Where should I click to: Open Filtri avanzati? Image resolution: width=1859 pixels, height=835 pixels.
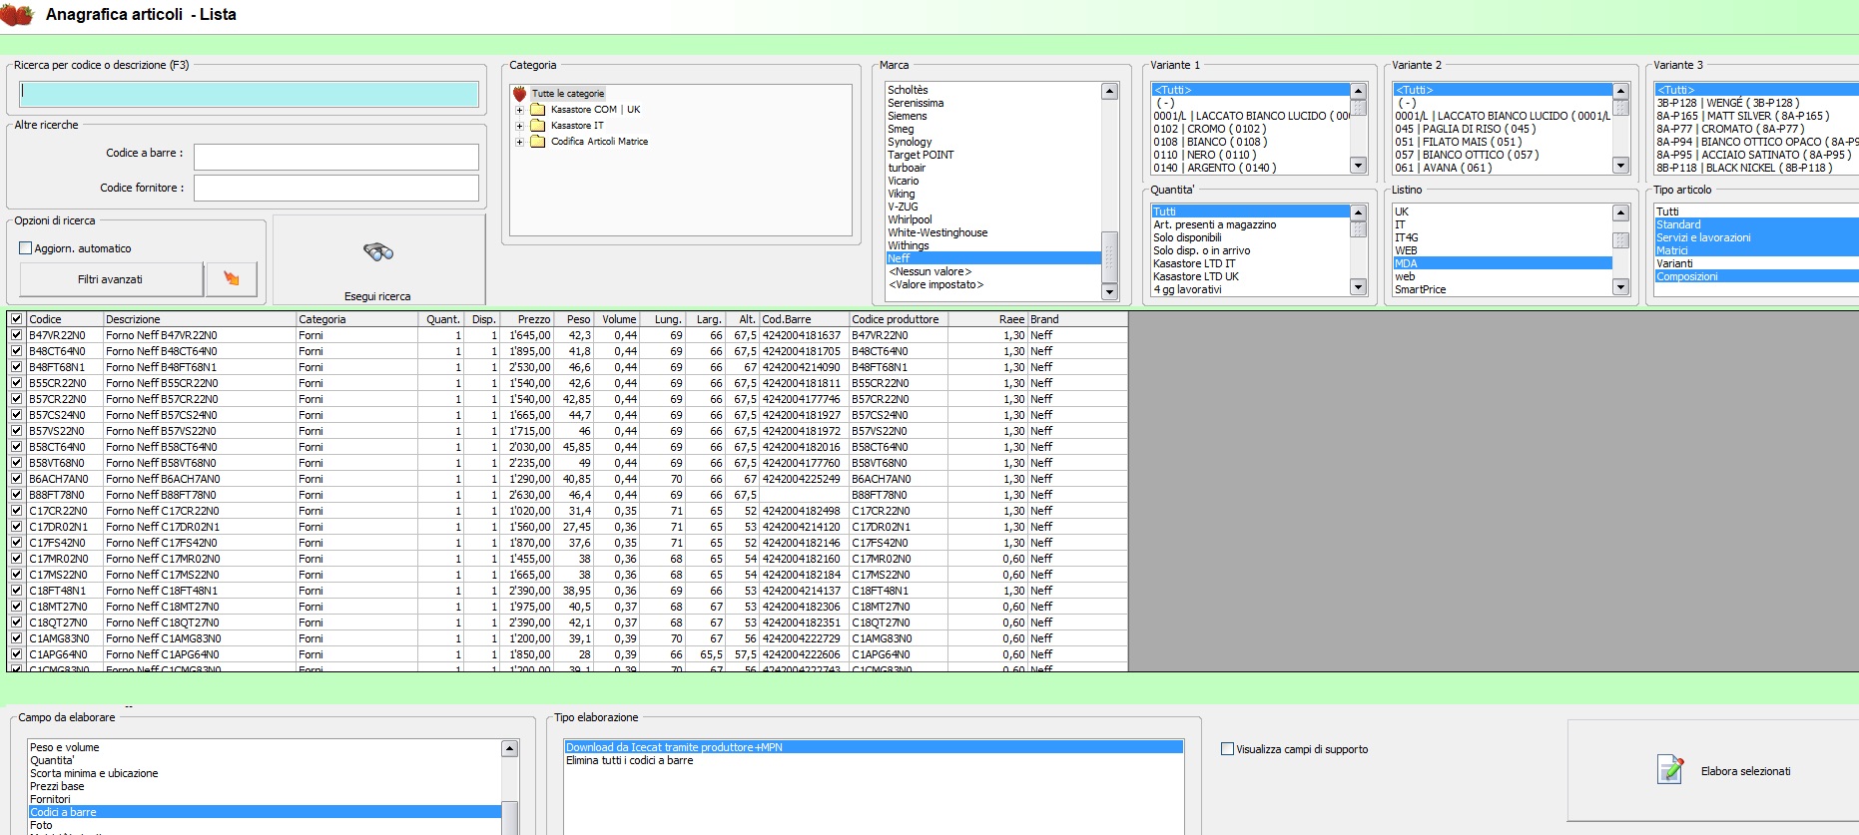(x=110, y=279)
